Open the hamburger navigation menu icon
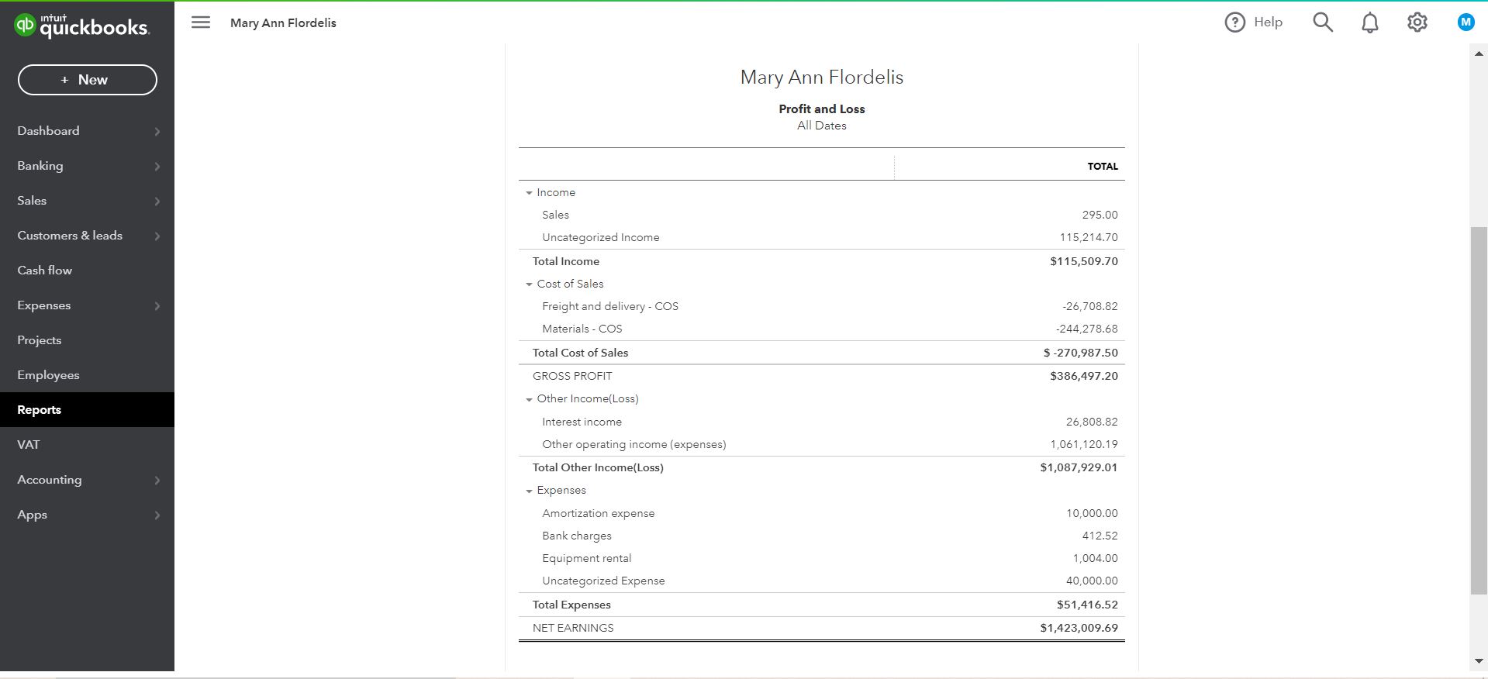1488x679 pixels. tap(201, 22)
